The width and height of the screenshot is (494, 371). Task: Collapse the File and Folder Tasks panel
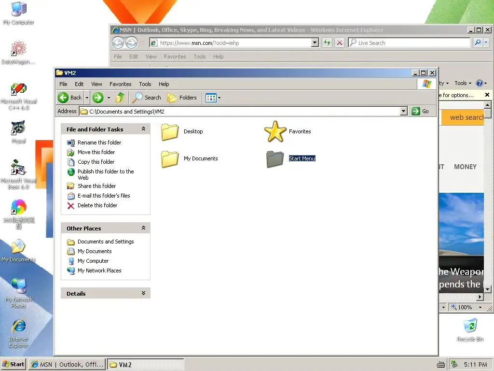coord(143,128)
